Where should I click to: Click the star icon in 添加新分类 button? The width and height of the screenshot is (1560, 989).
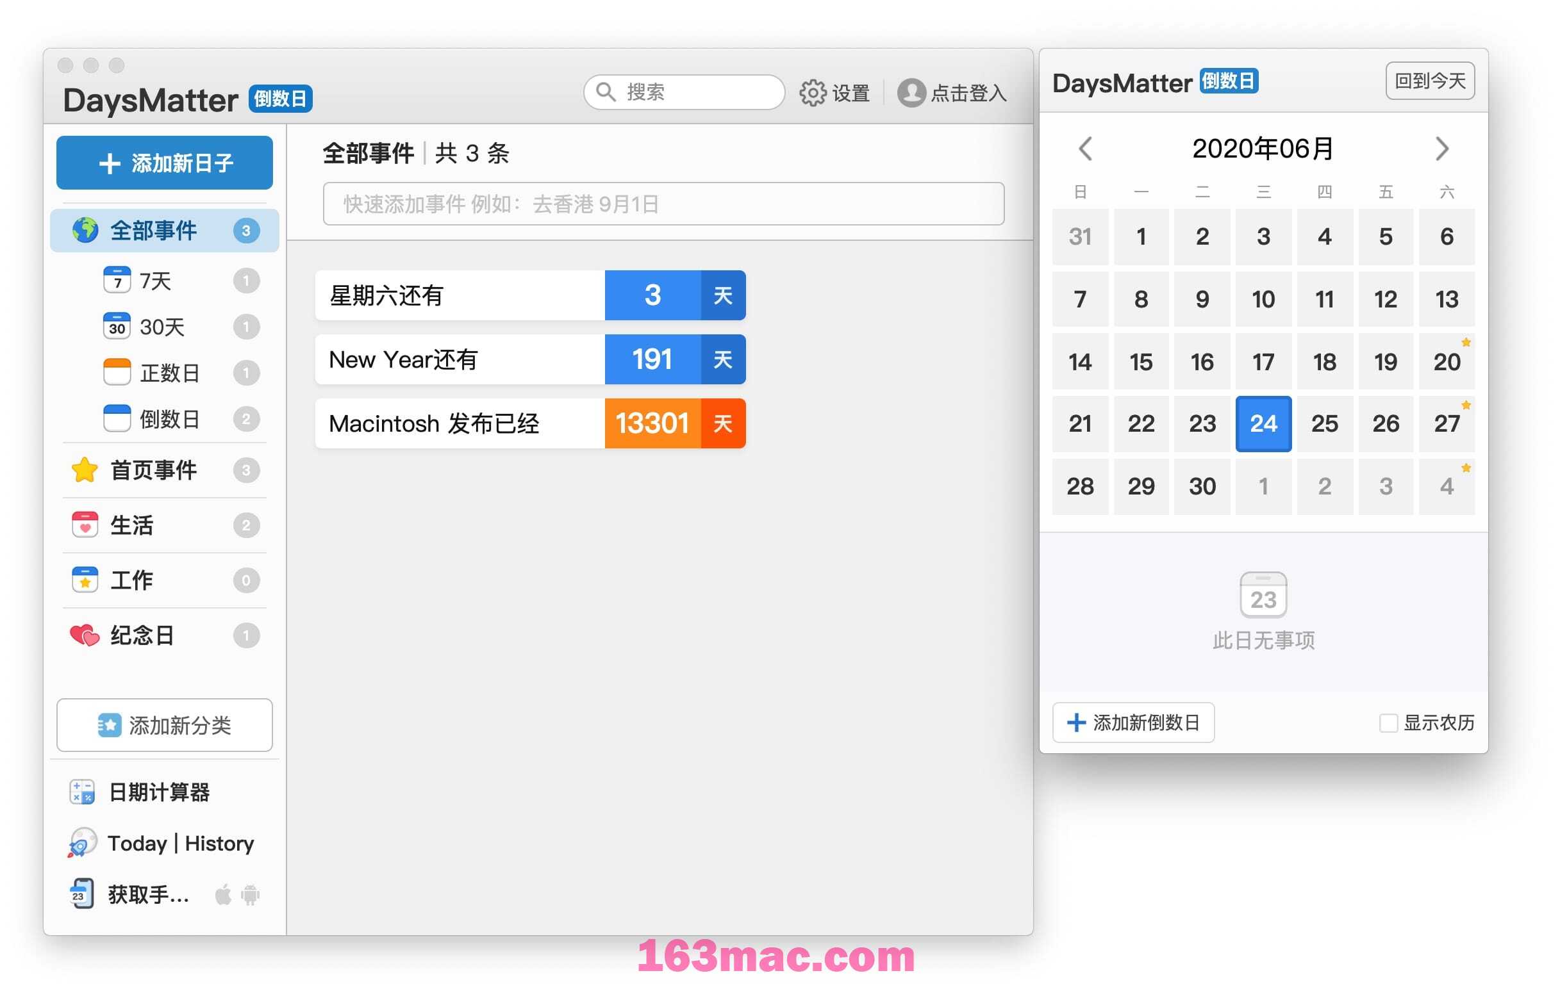tap(109, 725)
